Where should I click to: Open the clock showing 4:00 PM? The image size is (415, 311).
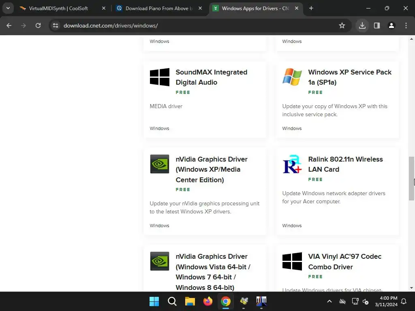point(386,301)
